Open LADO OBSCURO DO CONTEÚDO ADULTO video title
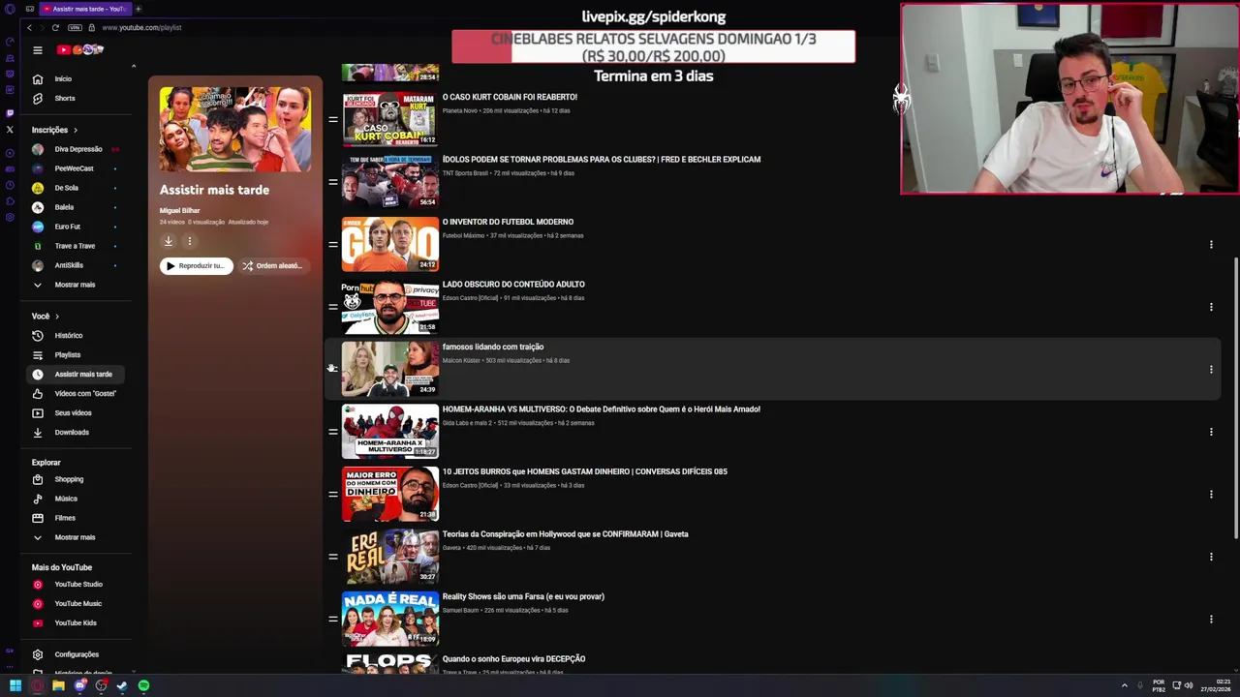 tap(513, 285)
